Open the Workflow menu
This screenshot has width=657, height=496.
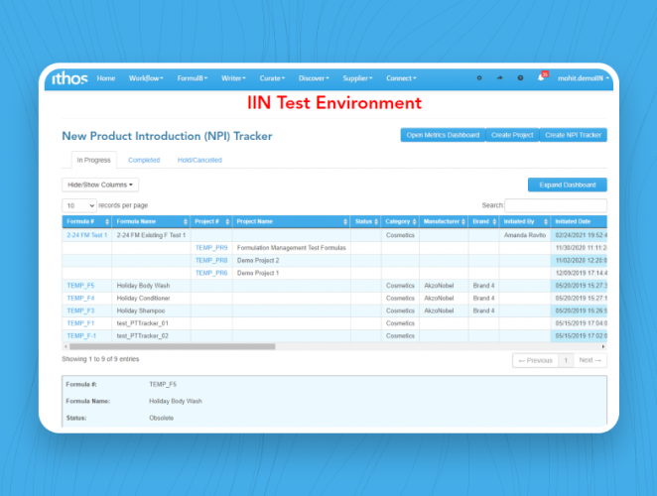(x=146, y=78)
